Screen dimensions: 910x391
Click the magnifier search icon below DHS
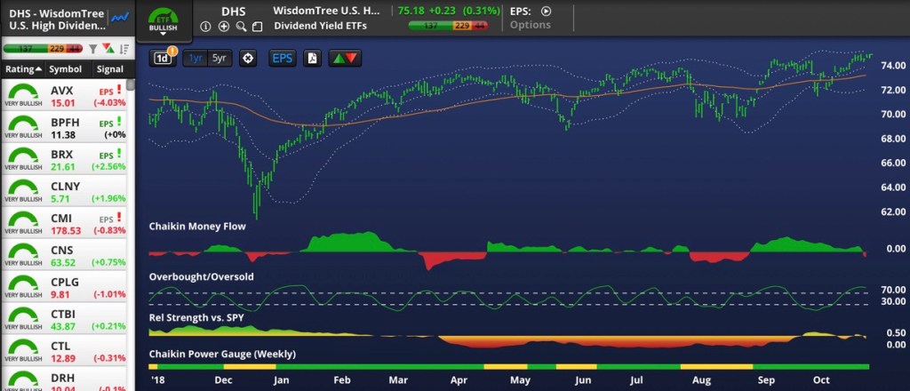click(x=241, y=27)
